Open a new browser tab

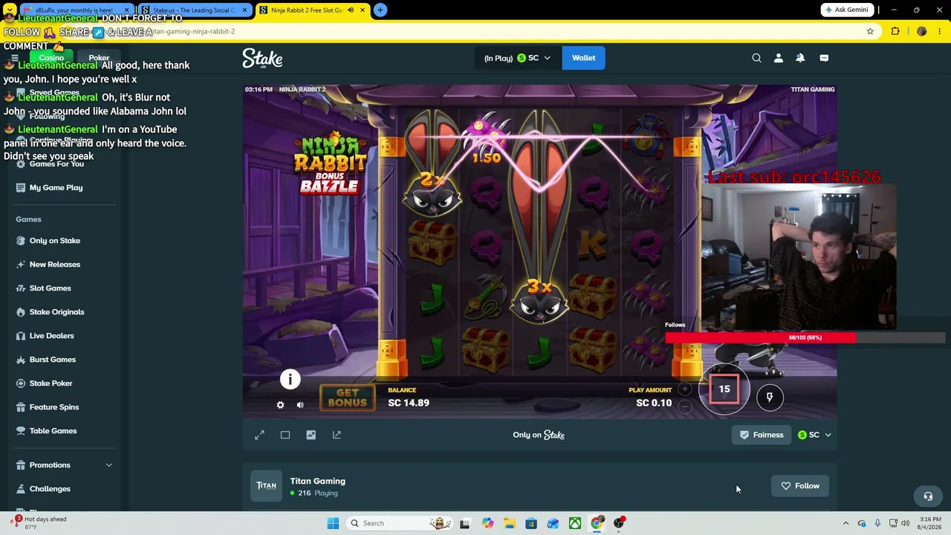coord(380,10)
